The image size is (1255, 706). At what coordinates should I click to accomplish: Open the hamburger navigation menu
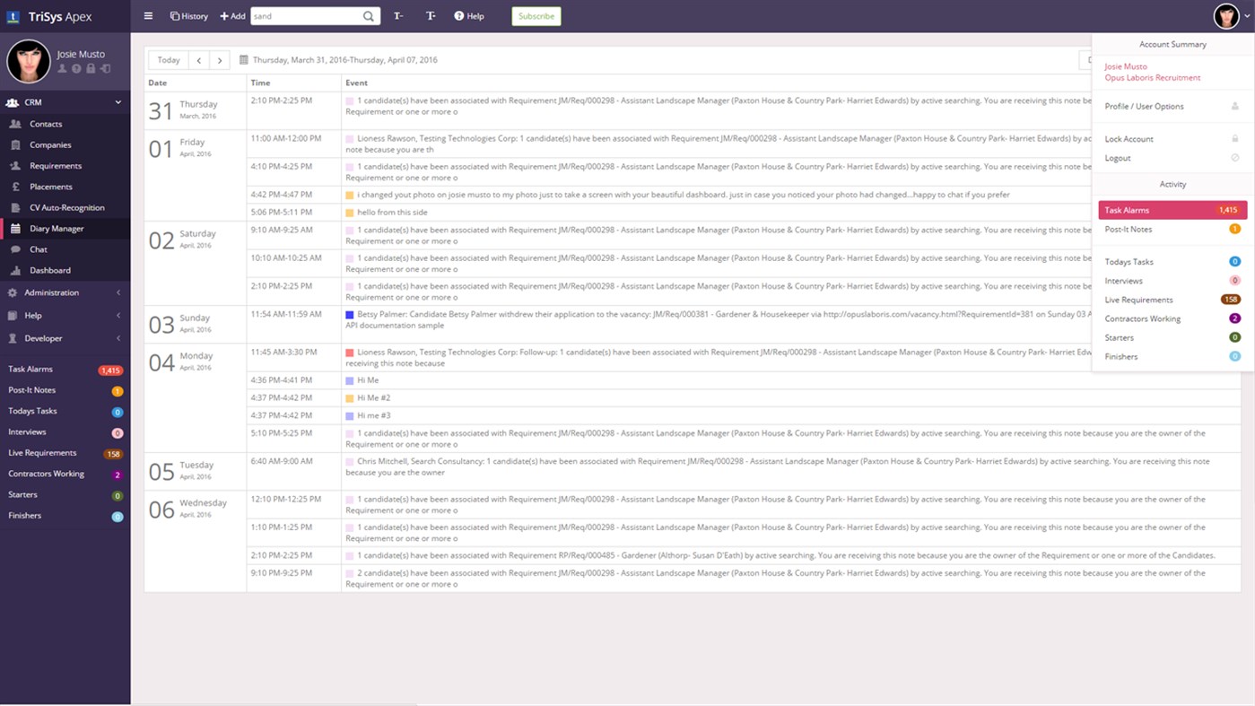click(x=148, y=15)
